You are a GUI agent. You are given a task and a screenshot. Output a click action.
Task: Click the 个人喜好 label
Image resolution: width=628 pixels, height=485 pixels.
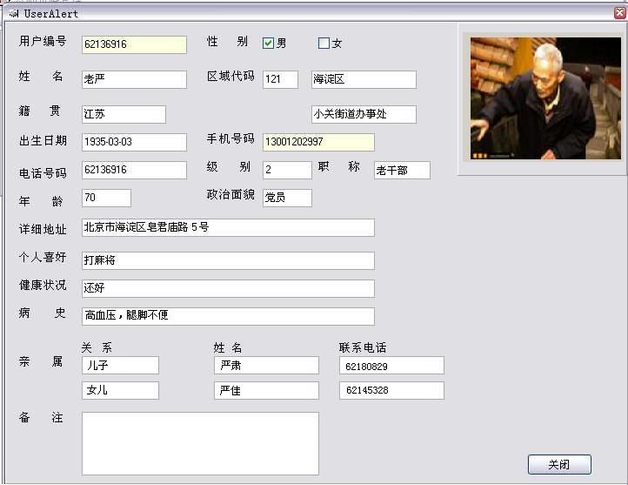click(43, 257)
